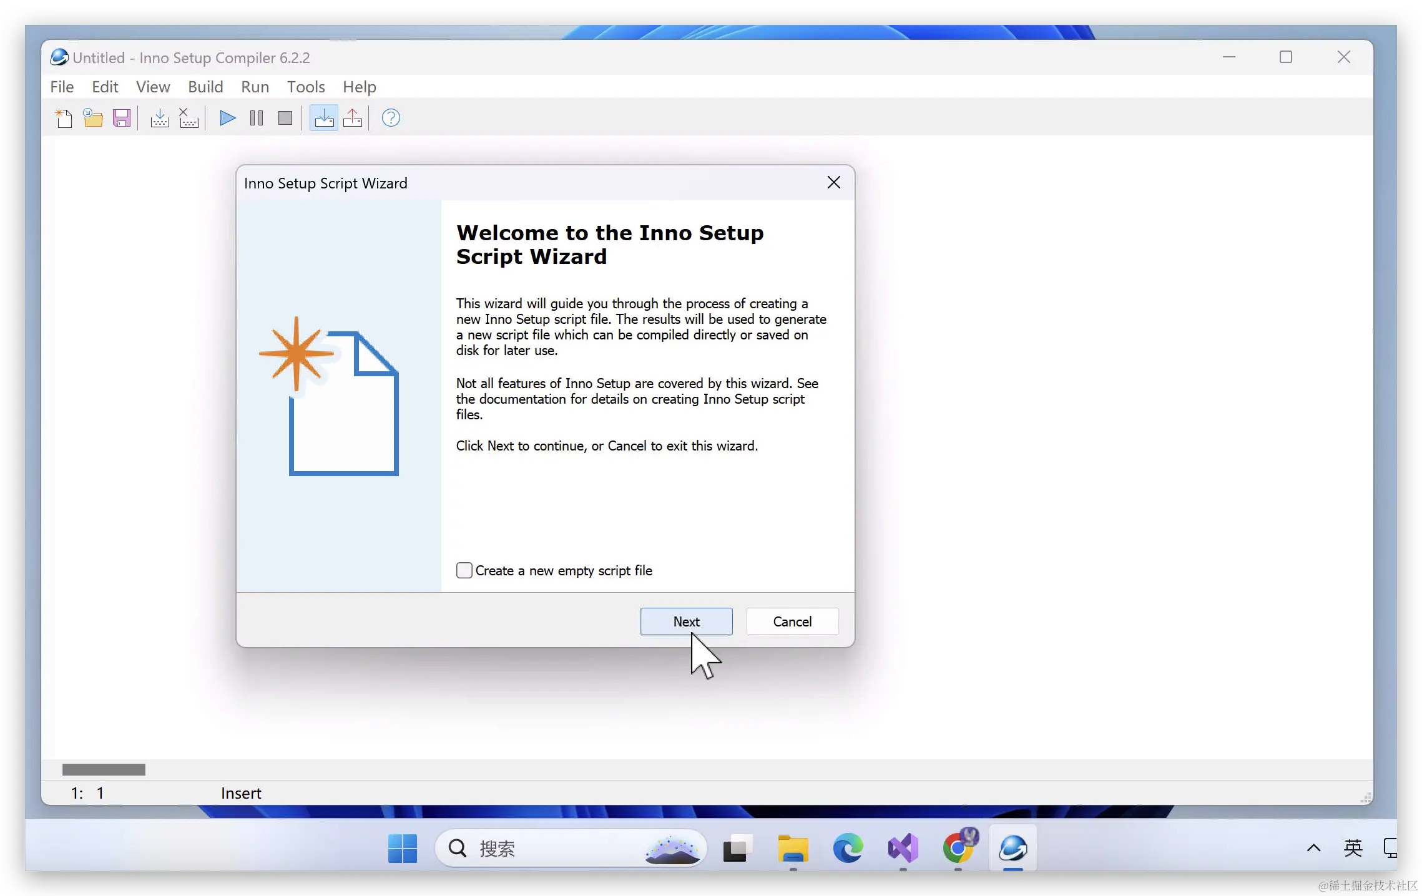Cancel the Inno Setup Script Wizard
The image size is (1422, 896).
[x=792, y=621]
